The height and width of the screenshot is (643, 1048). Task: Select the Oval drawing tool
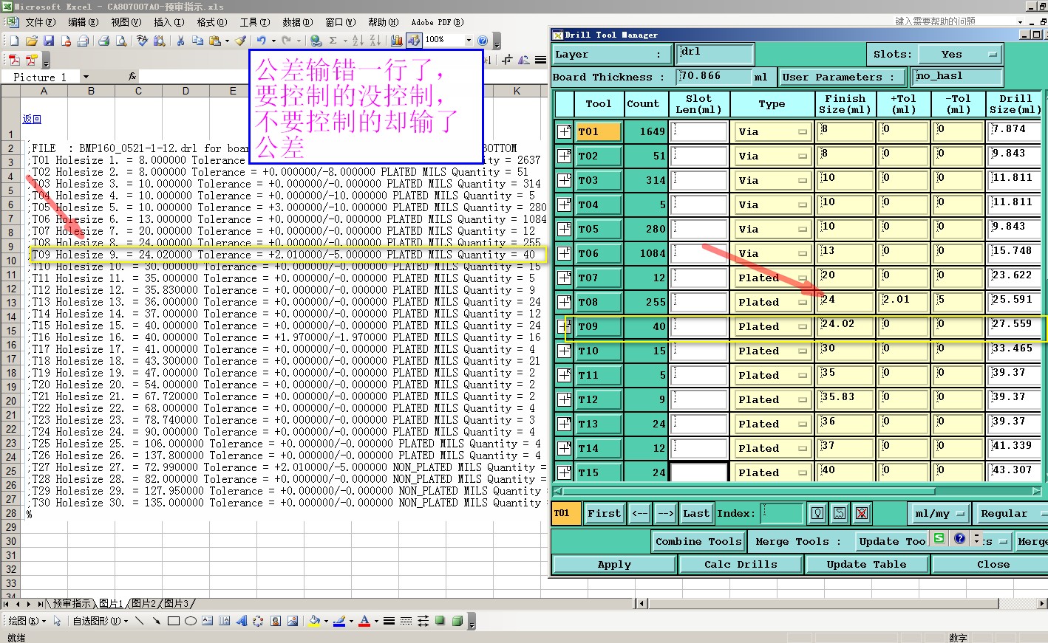[x=191, y=621]
